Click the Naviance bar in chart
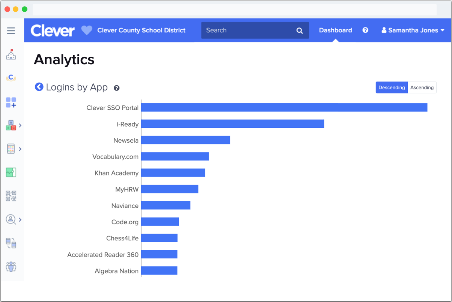452x302 pixels. tap(166, 205)
